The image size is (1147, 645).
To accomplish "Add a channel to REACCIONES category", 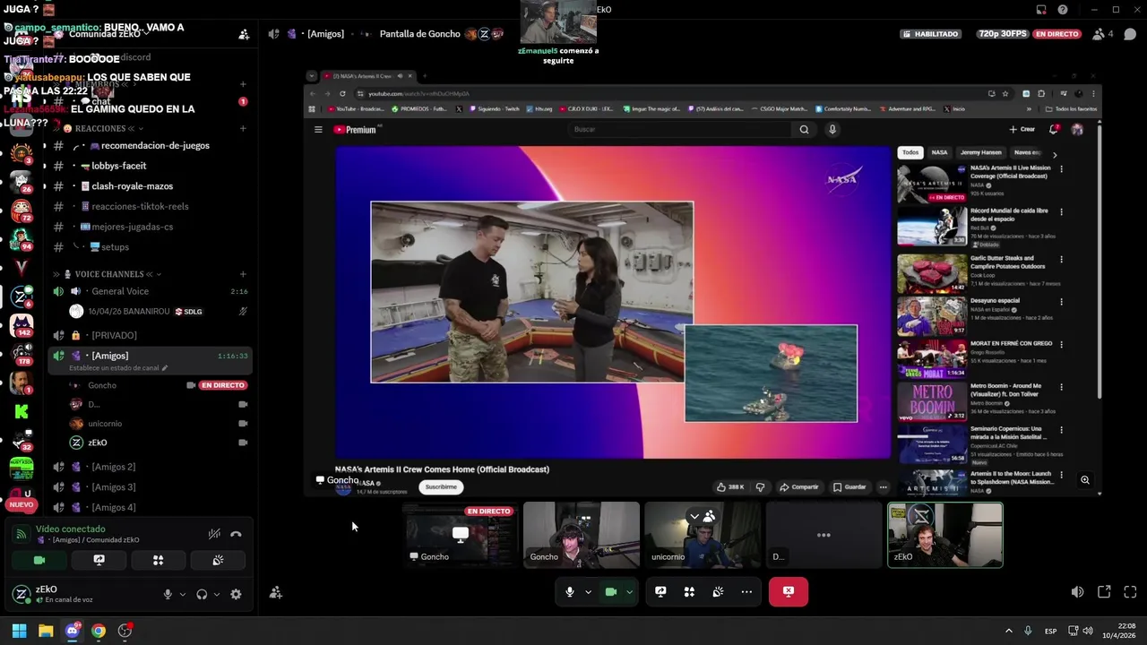I will click(x=243, y=128).
